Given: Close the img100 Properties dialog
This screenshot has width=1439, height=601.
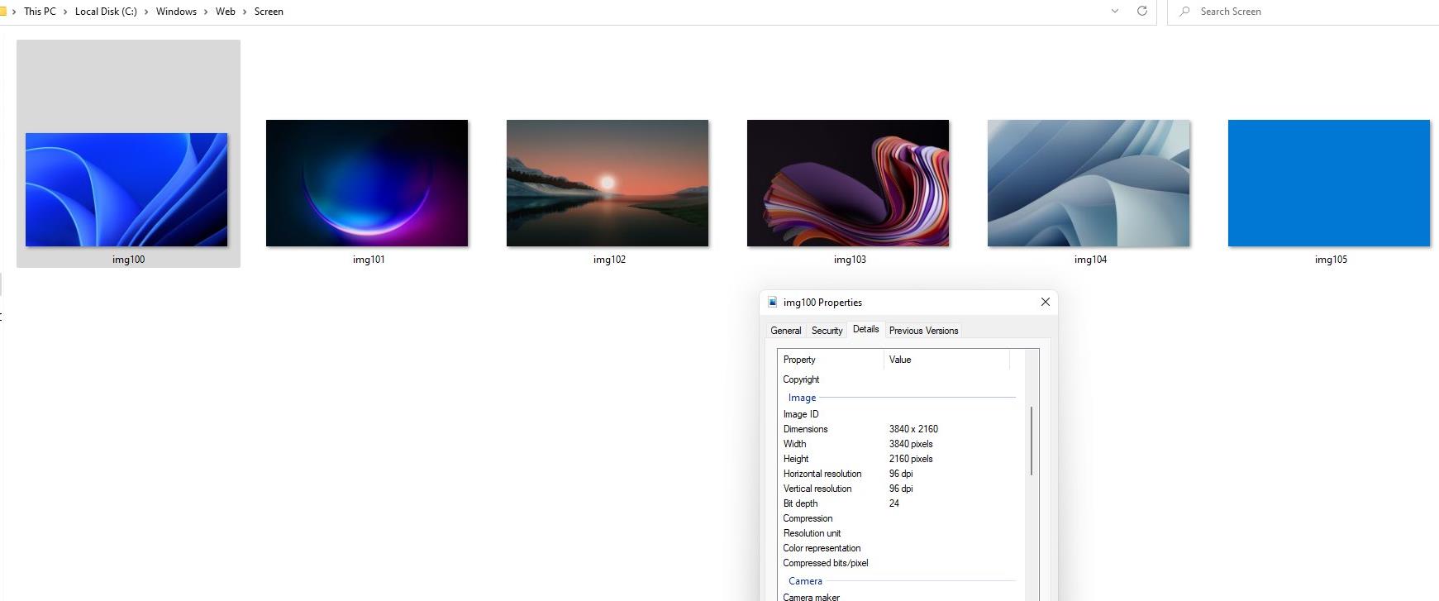Looking at the screenshot, I should (x=1045, y=302).
